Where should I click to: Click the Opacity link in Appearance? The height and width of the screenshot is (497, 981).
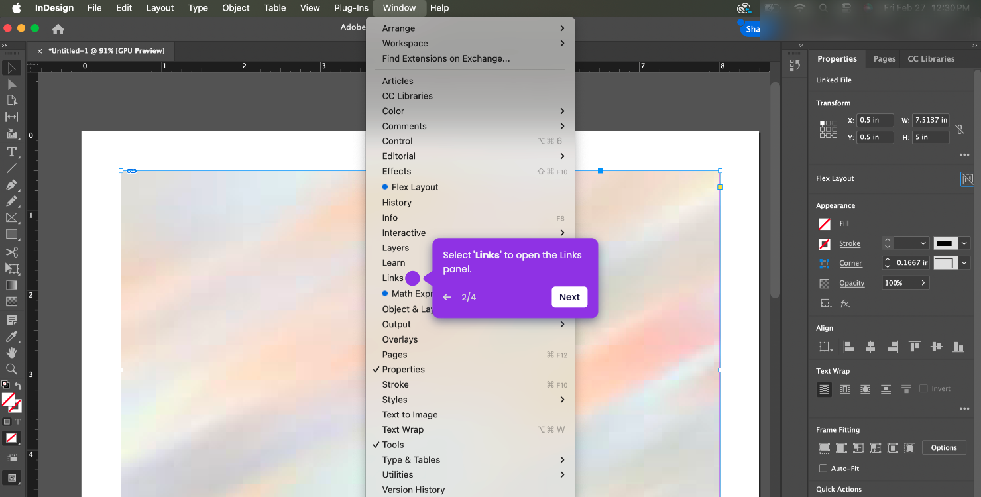tap(852, 284)
